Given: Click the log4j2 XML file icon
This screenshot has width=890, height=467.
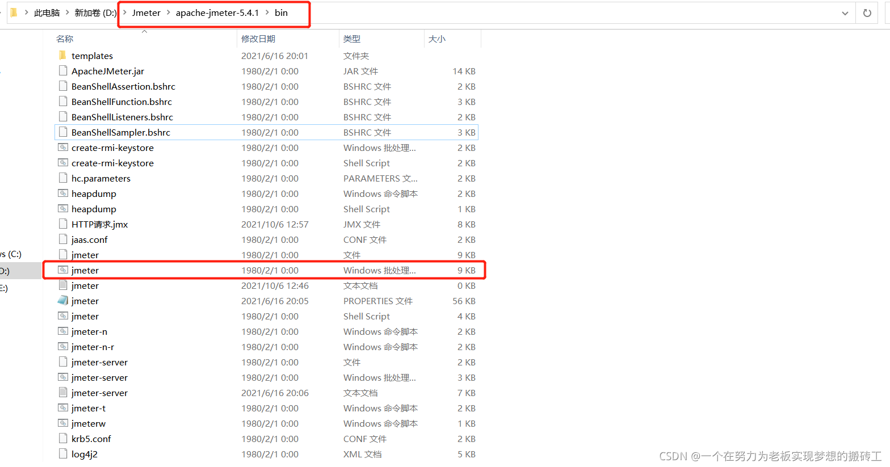Looking at the screenshot, I should point(63,454).
